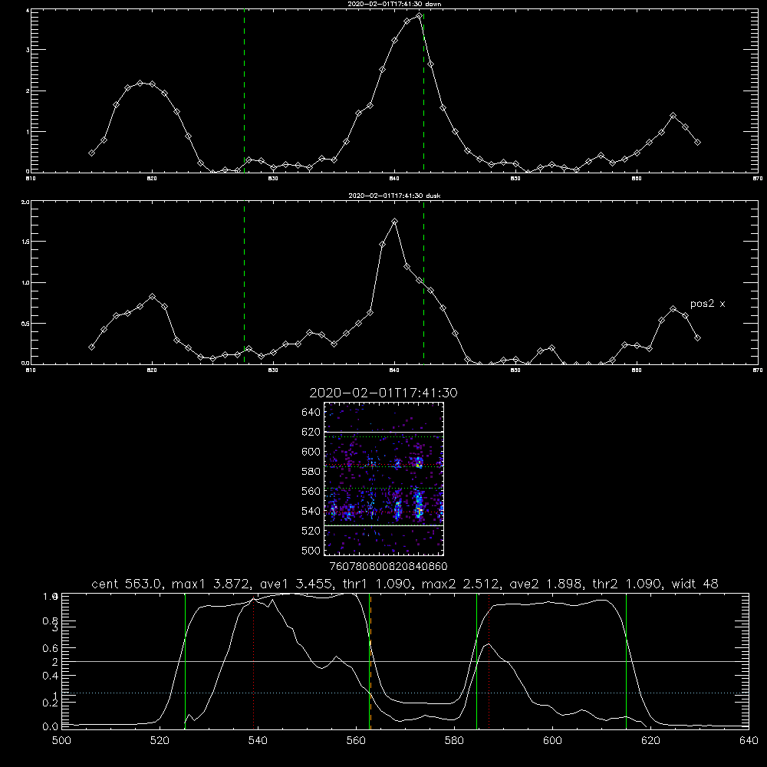Select 'max1 3.872' in the bottom title
Screen dimensions: 767x767
click(x=212, y=584)
